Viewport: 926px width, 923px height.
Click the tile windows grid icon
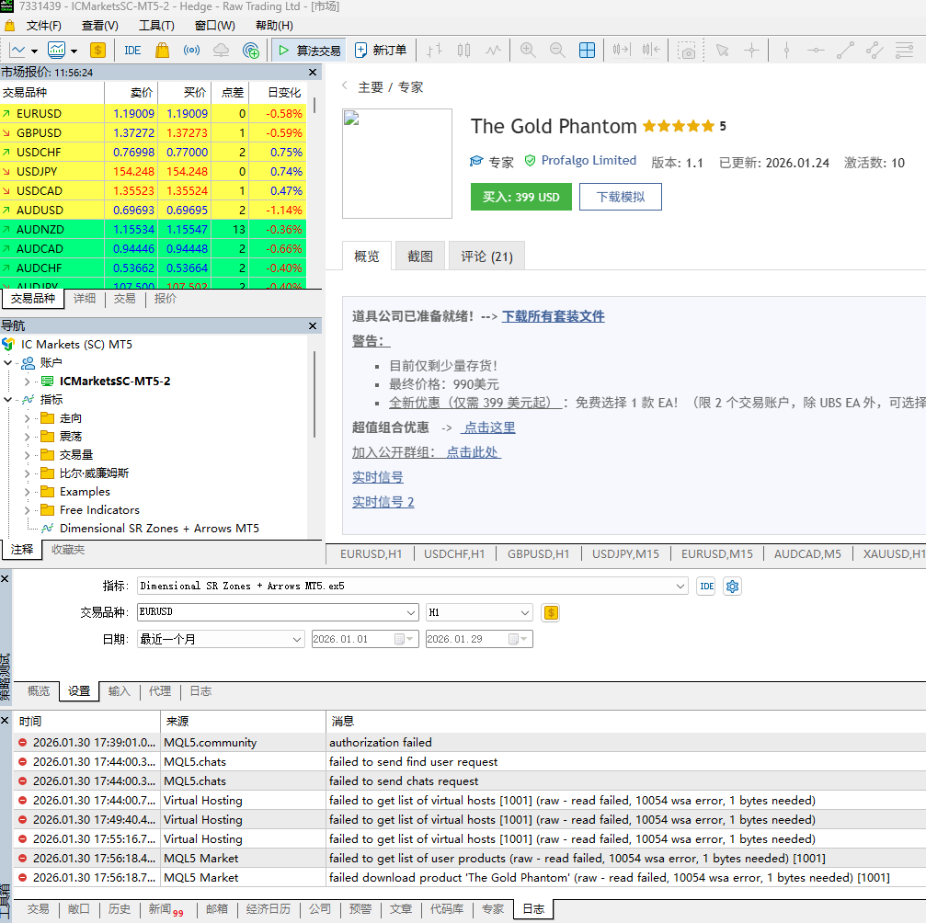(587, 51)
